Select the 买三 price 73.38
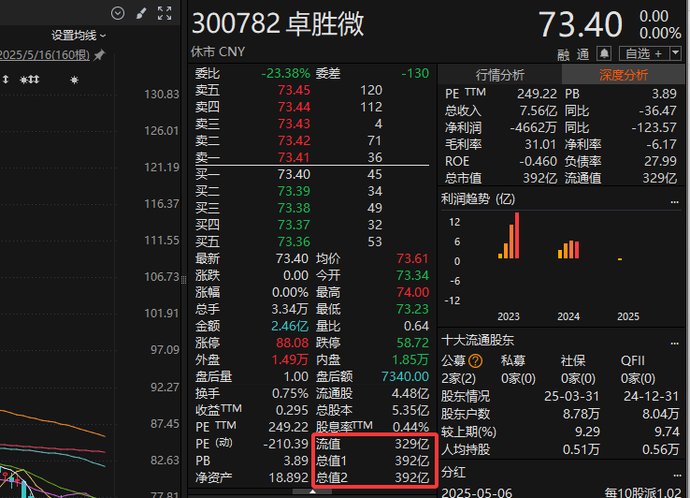The image size is (690, 498). [x=294, y=208]
